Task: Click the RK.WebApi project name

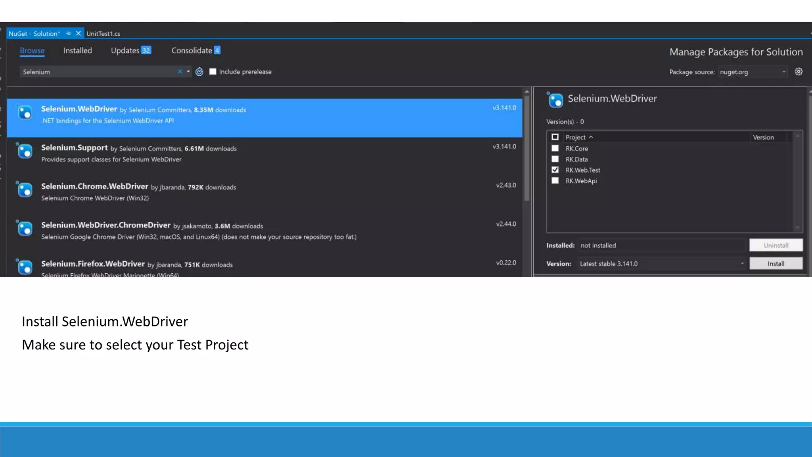Action: coord(581,180)
